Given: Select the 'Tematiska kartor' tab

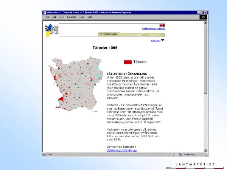Looking at the screenshot, I should [x=109, y=34].
